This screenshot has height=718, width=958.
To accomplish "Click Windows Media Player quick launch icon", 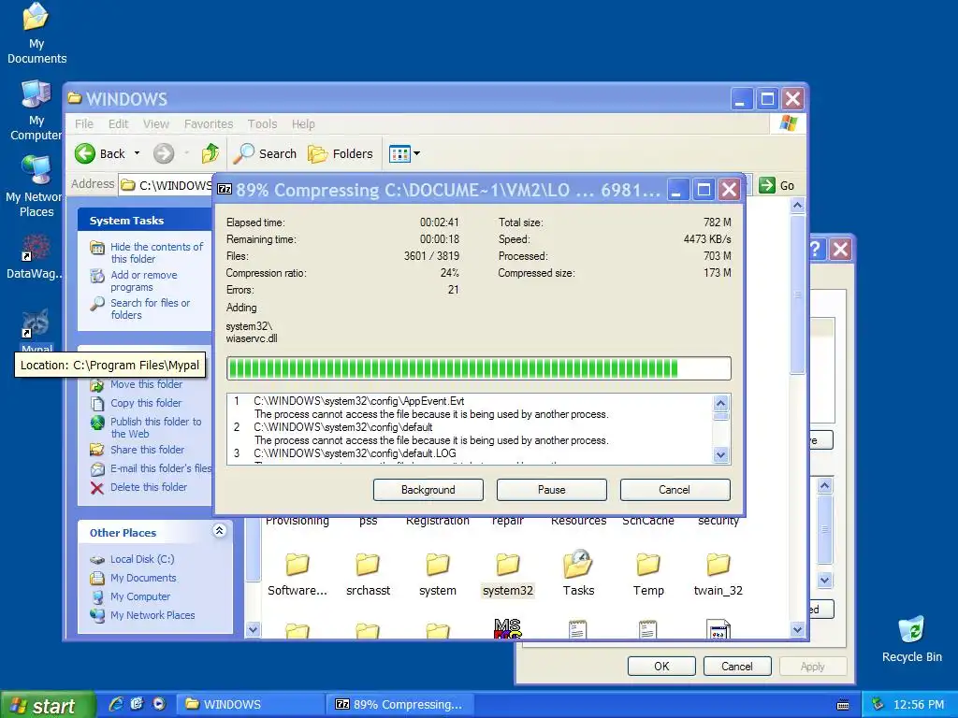I will point(159,704).
